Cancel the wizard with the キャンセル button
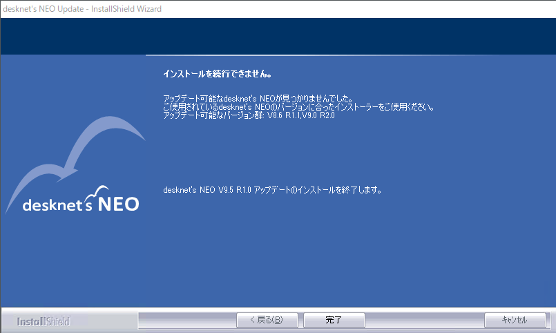This screenshot has width=556, height=333. click(x=515, y=320)
